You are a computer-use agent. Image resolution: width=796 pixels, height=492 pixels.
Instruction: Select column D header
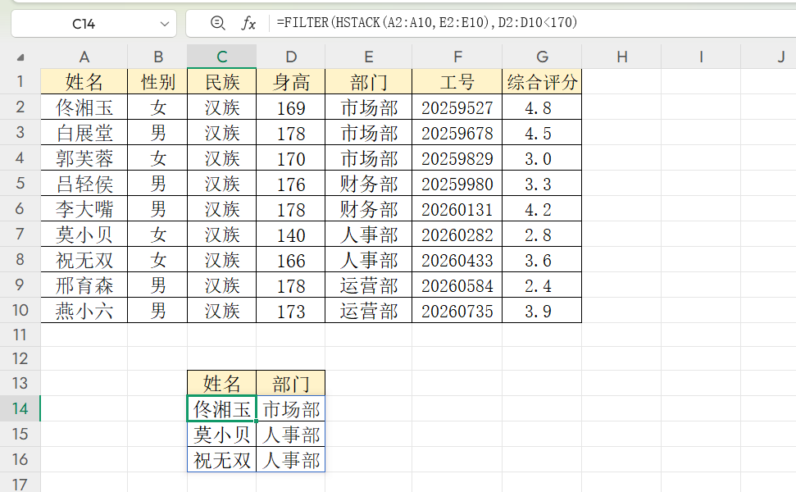(291, 57)
